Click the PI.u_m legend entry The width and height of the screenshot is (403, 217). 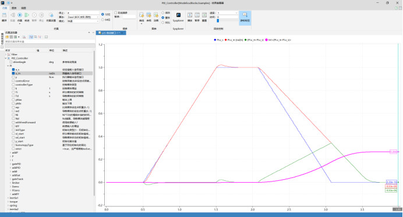pos(234,40)
